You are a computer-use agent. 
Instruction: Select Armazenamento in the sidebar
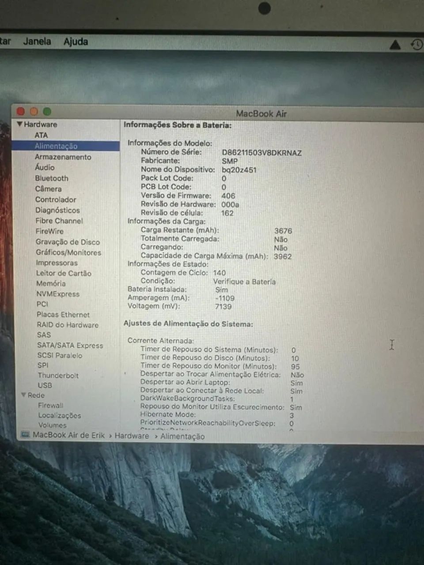point(63,157)
